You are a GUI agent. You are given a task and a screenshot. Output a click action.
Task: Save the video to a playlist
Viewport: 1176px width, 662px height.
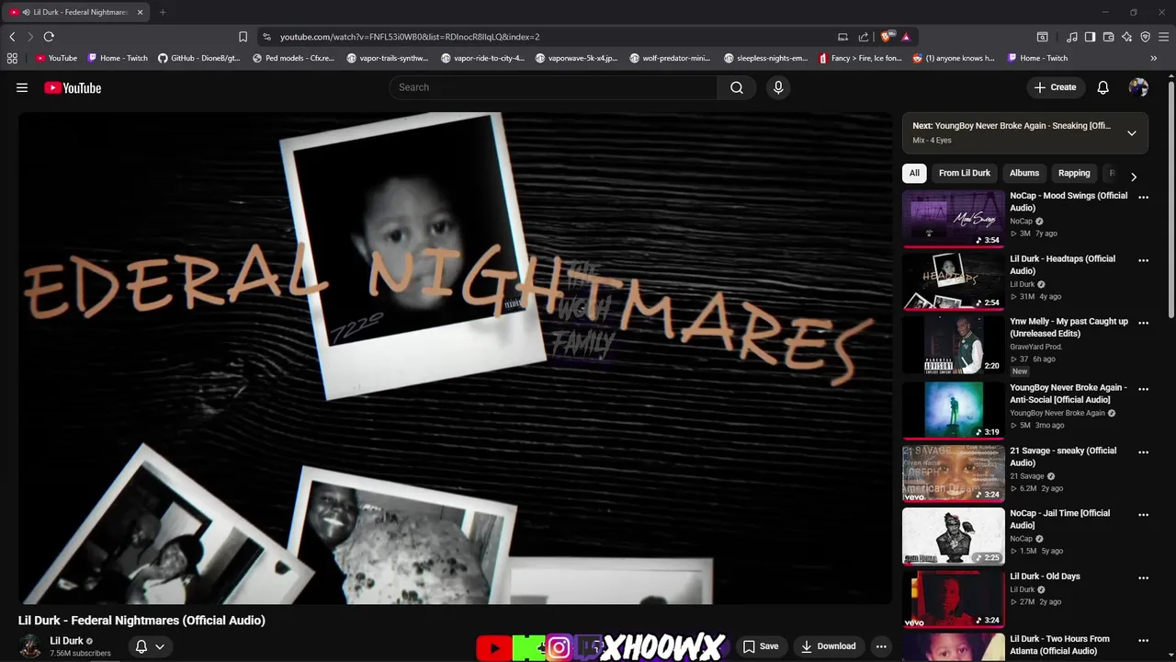pos(761,646)
